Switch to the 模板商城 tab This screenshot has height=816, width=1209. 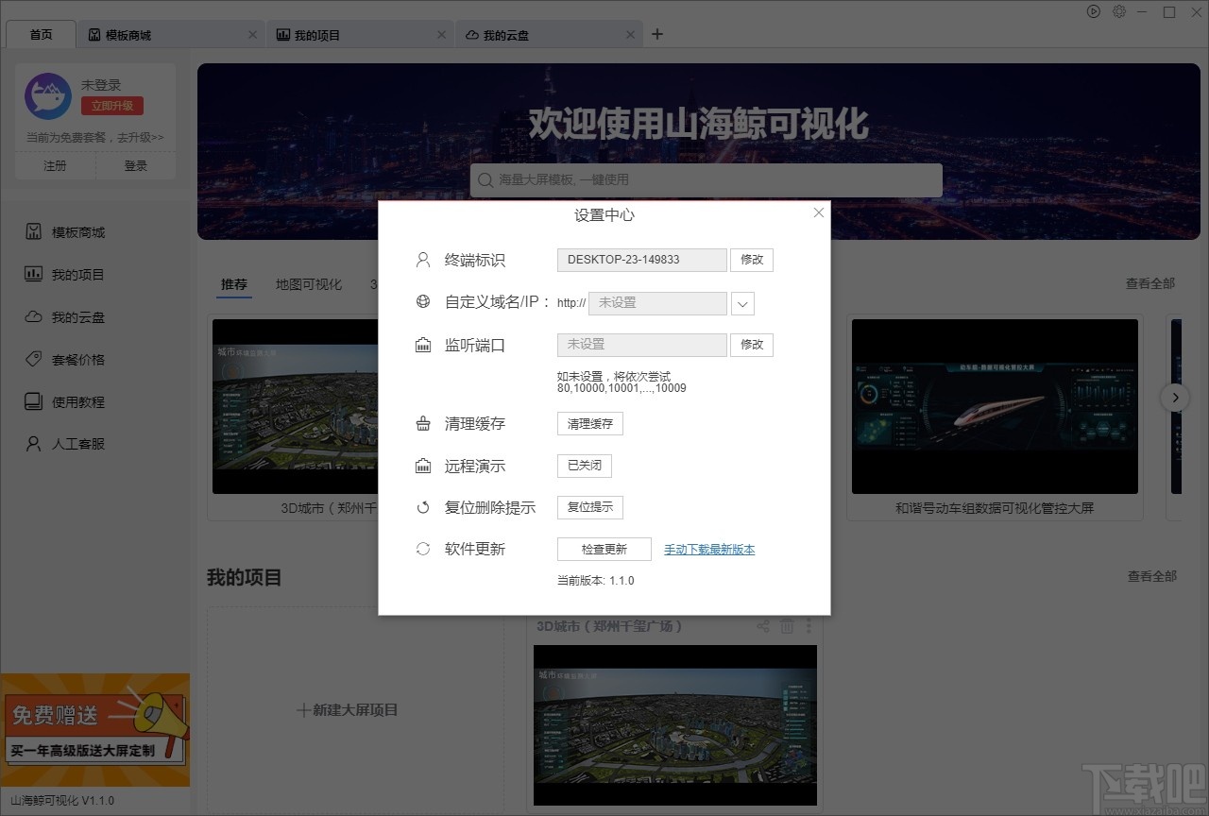171,35
